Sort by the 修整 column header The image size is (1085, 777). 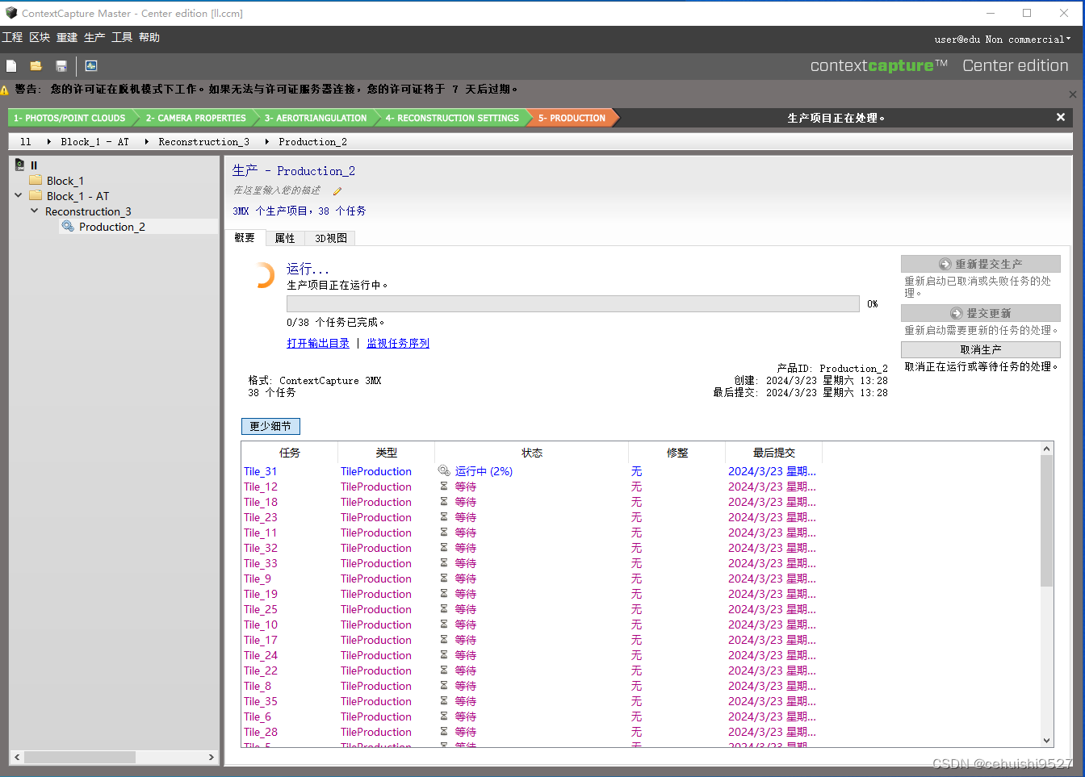pos(677,453)
